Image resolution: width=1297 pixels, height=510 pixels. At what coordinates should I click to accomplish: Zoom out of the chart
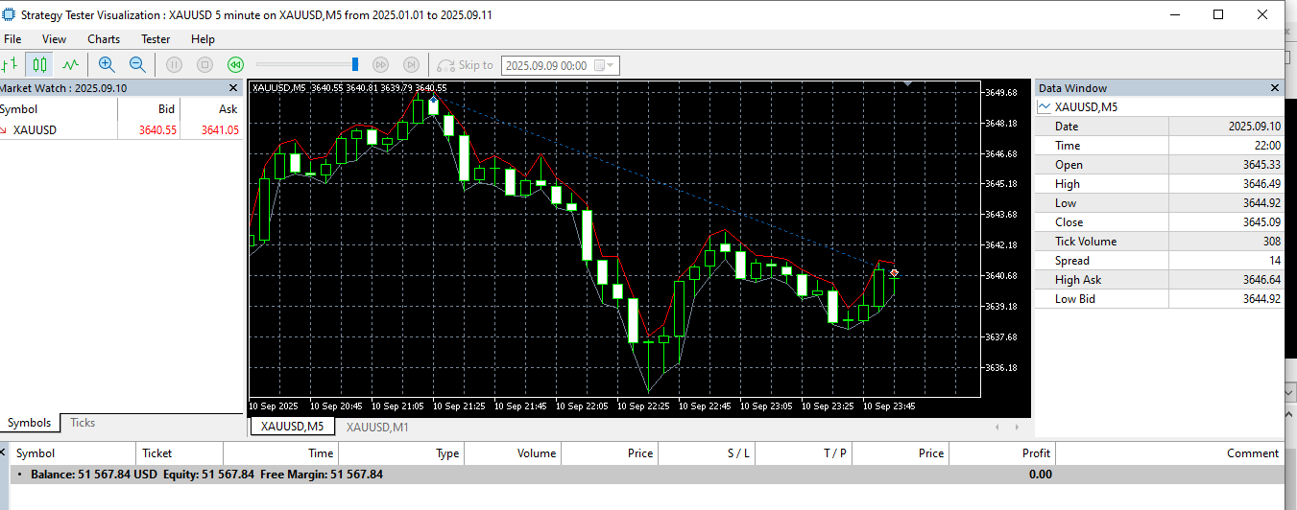(x=137, y=65)
